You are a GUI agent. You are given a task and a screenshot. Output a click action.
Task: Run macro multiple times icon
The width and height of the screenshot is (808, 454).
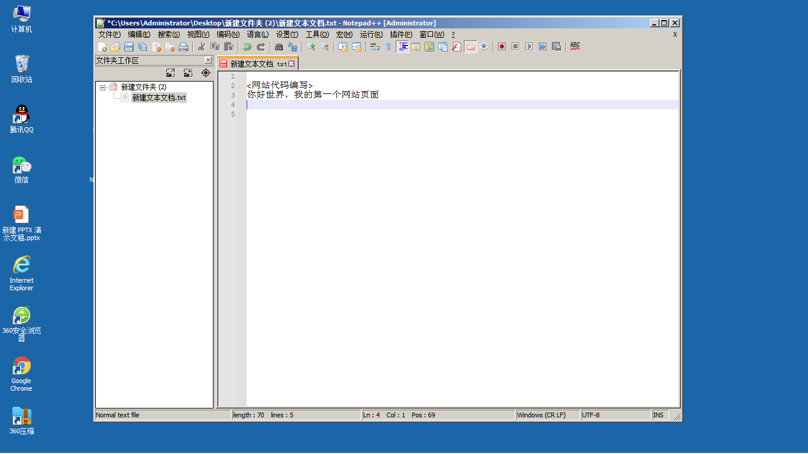[543, 47]
